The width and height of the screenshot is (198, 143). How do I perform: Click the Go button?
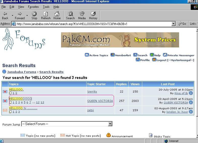click(x=182, y=24)
